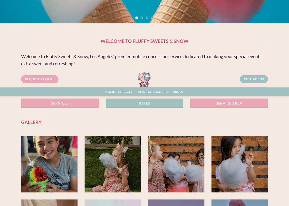289x206 pixels.
Task: Open the Services item in navigation bar
Action: [125, 92]
